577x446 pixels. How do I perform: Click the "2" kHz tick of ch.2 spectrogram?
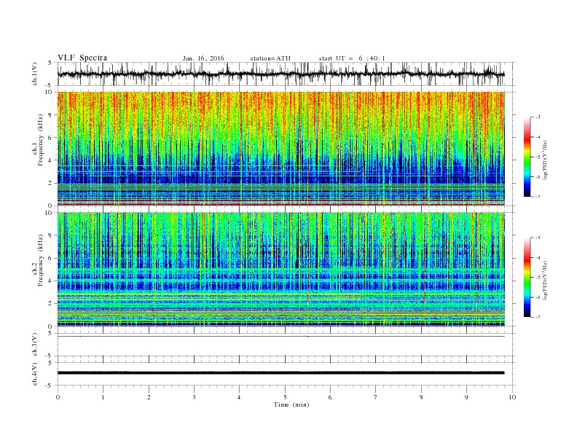50,304
